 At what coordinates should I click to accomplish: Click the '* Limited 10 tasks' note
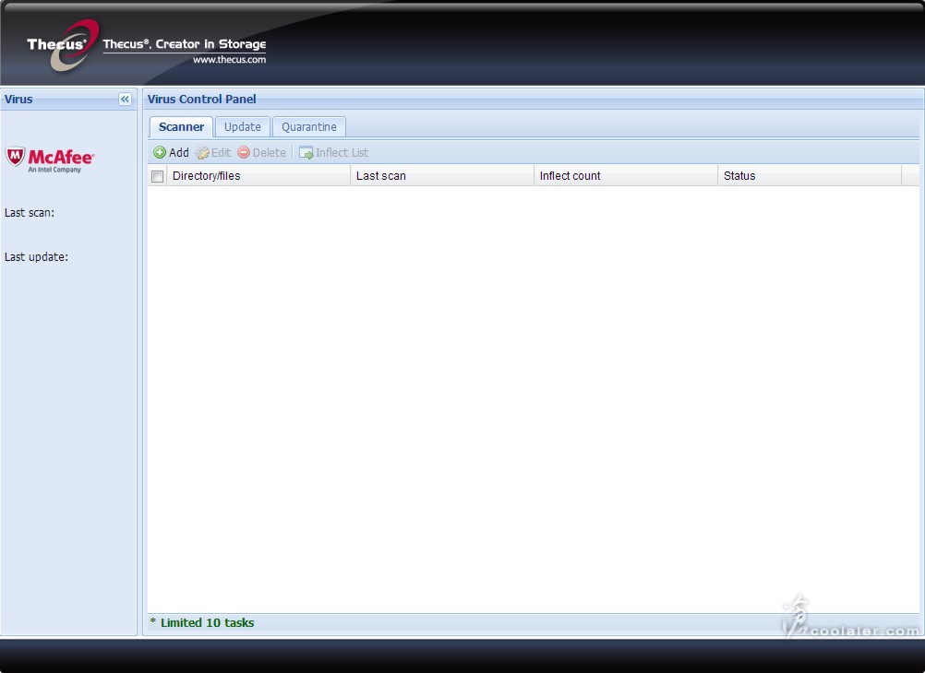pyautogui.click(x=202, y=623)
